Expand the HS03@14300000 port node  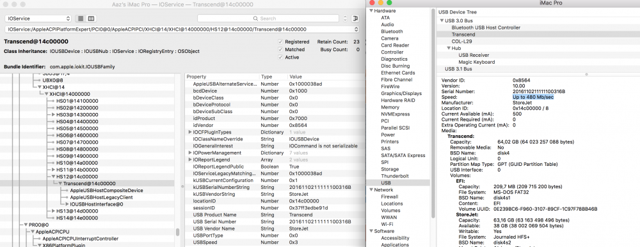point(54,115)
